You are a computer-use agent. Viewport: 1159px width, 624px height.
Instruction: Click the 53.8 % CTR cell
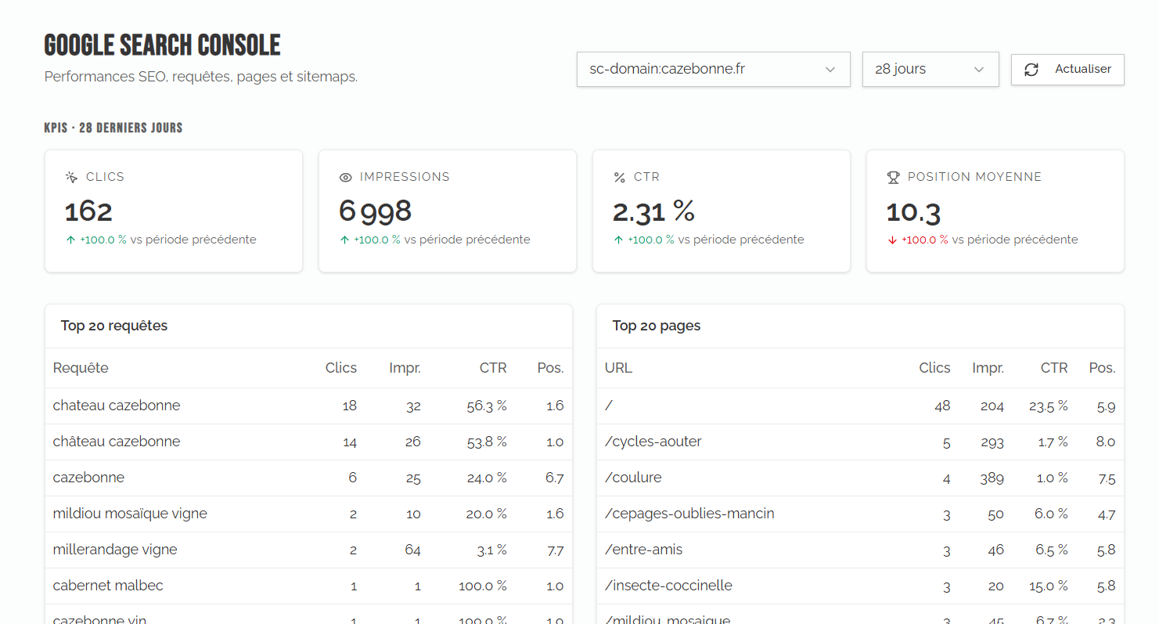click(x=487, y=442)
